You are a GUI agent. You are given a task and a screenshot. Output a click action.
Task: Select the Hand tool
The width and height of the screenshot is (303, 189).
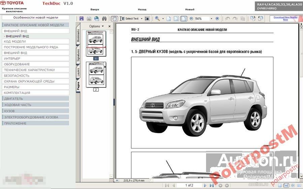tap(114, 19)
